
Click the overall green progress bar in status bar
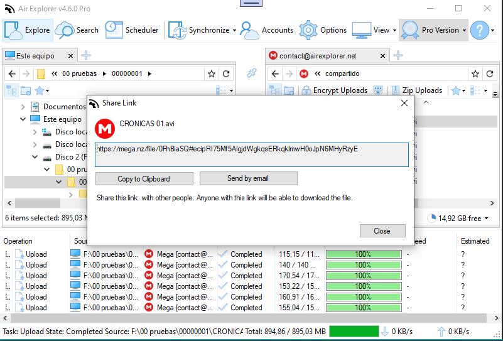coord(354,332)
